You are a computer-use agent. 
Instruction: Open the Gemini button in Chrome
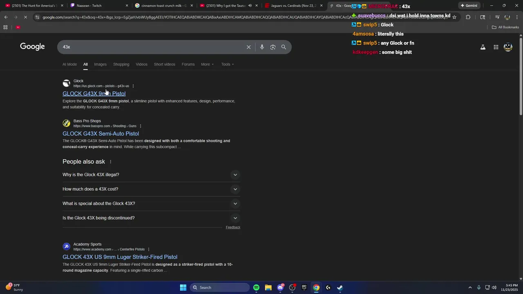coord(469,6)
